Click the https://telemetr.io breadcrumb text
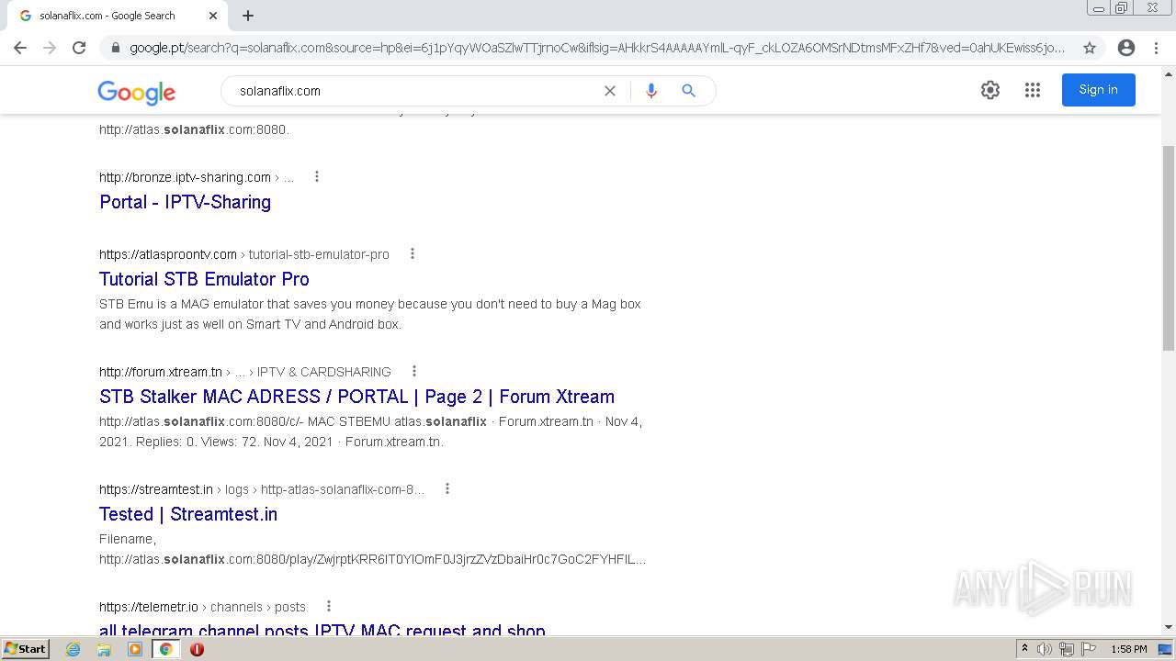Image resolution: width=1176 pixels, height=661 pixels. click(149, 607)
